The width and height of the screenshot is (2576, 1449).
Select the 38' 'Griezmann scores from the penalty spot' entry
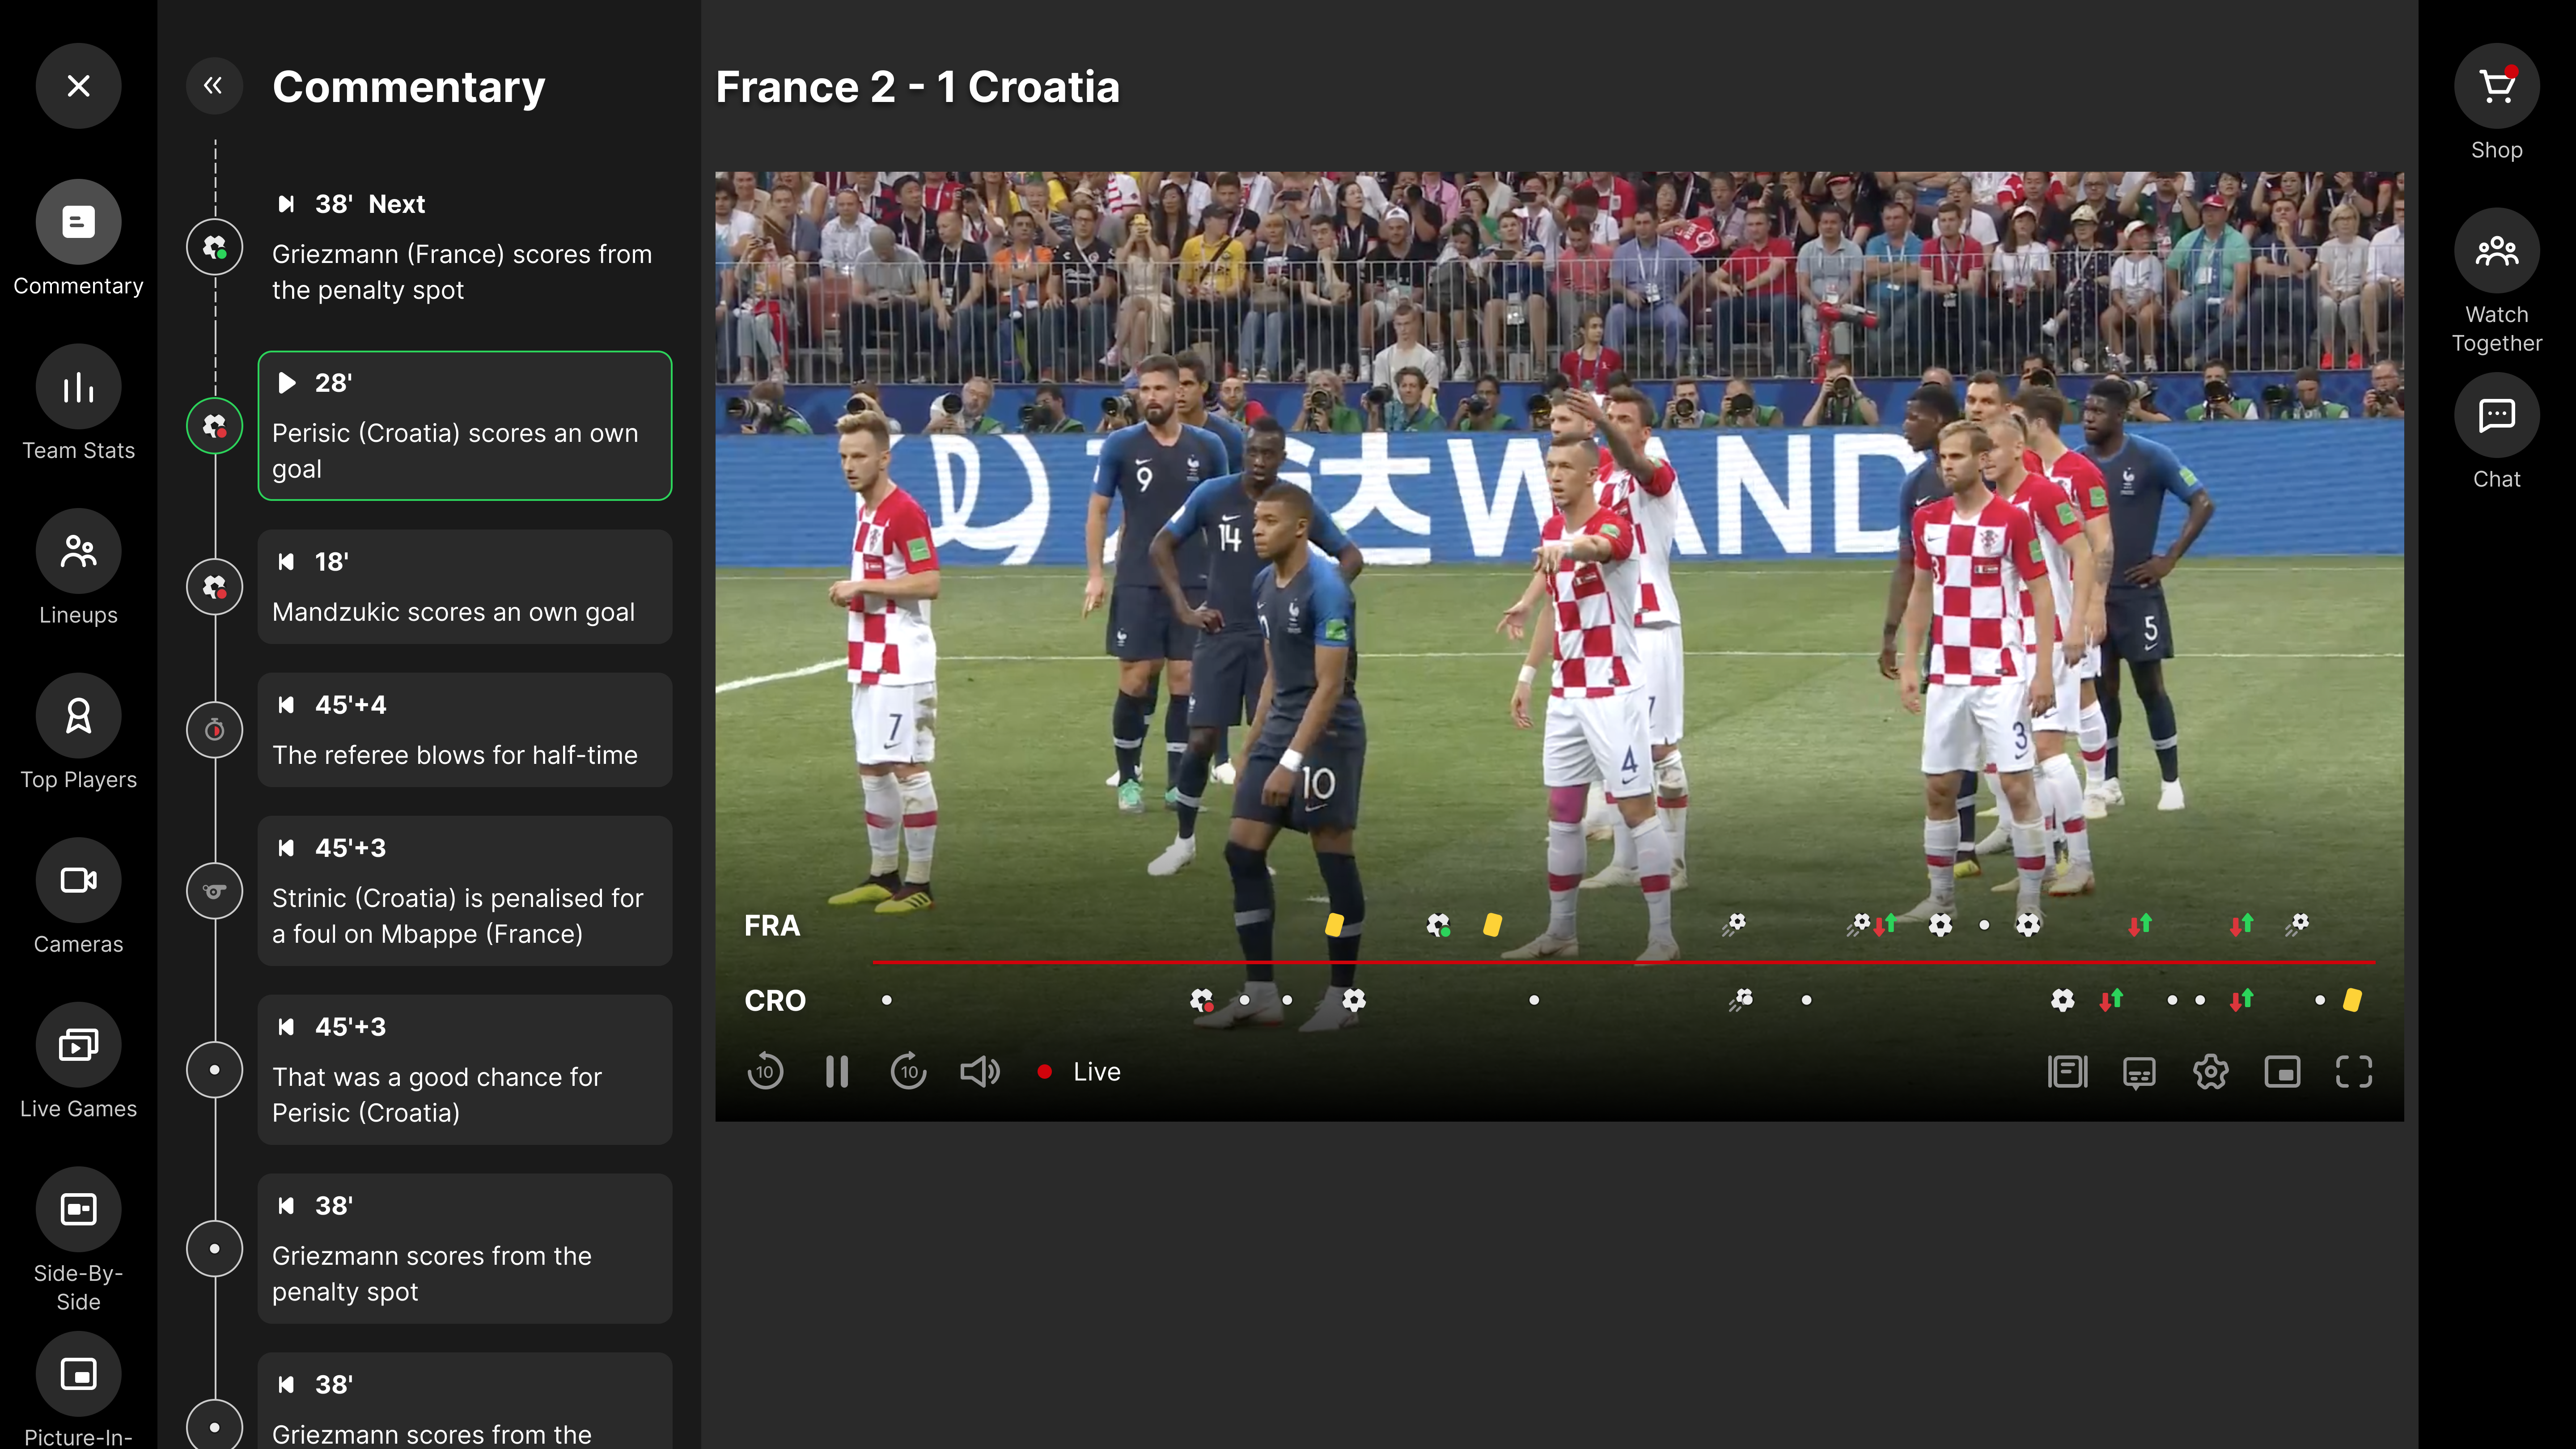464,1249
